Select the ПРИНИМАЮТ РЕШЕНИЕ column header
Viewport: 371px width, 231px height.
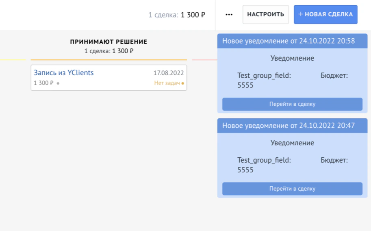coord(108,42)
